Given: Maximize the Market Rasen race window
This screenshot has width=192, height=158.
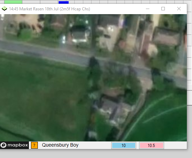Looking at the screenshot, I should [163, 9].
